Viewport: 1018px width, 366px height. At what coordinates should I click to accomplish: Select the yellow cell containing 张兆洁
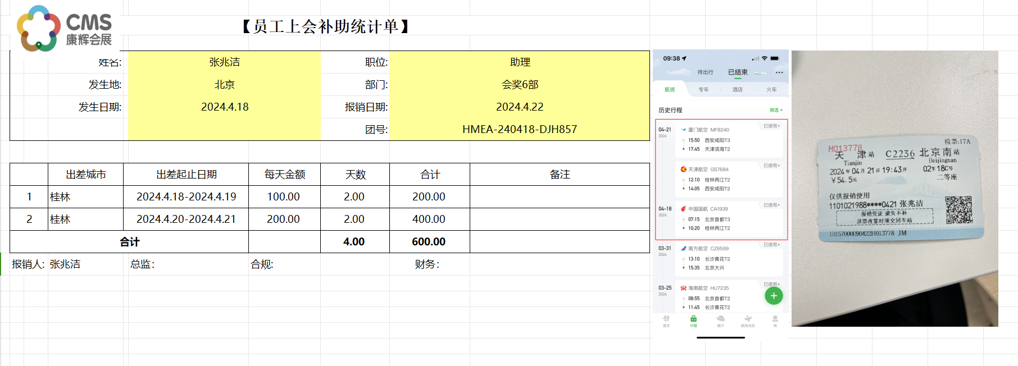click(x=224, y=62)
